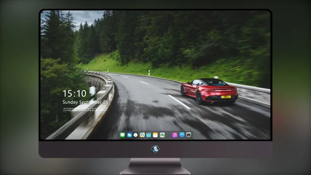
Task: Open the clapperboard video app in the dock
Action: [148, 135]
